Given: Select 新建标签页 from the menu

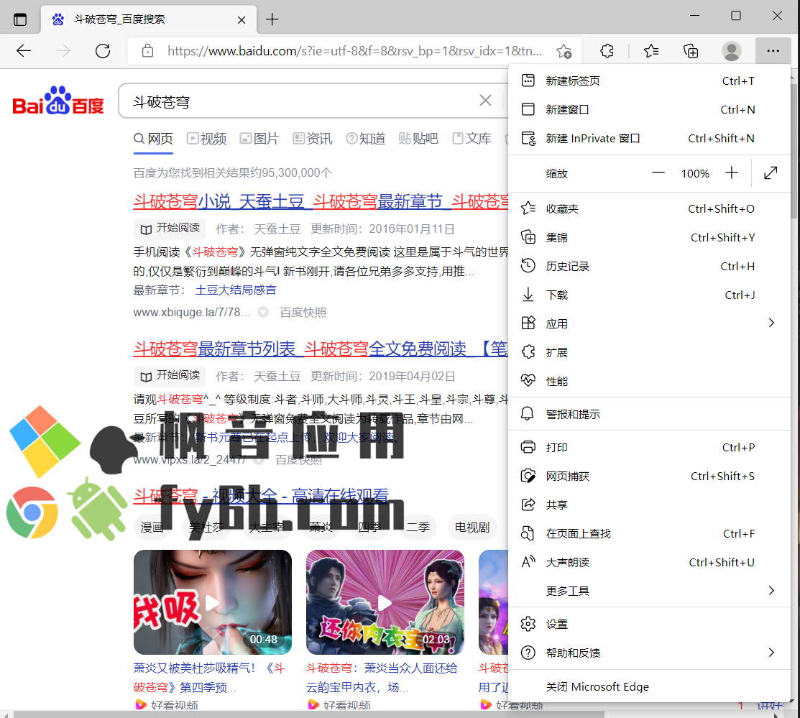Looking at the screenshot, I should click(649, 80).
